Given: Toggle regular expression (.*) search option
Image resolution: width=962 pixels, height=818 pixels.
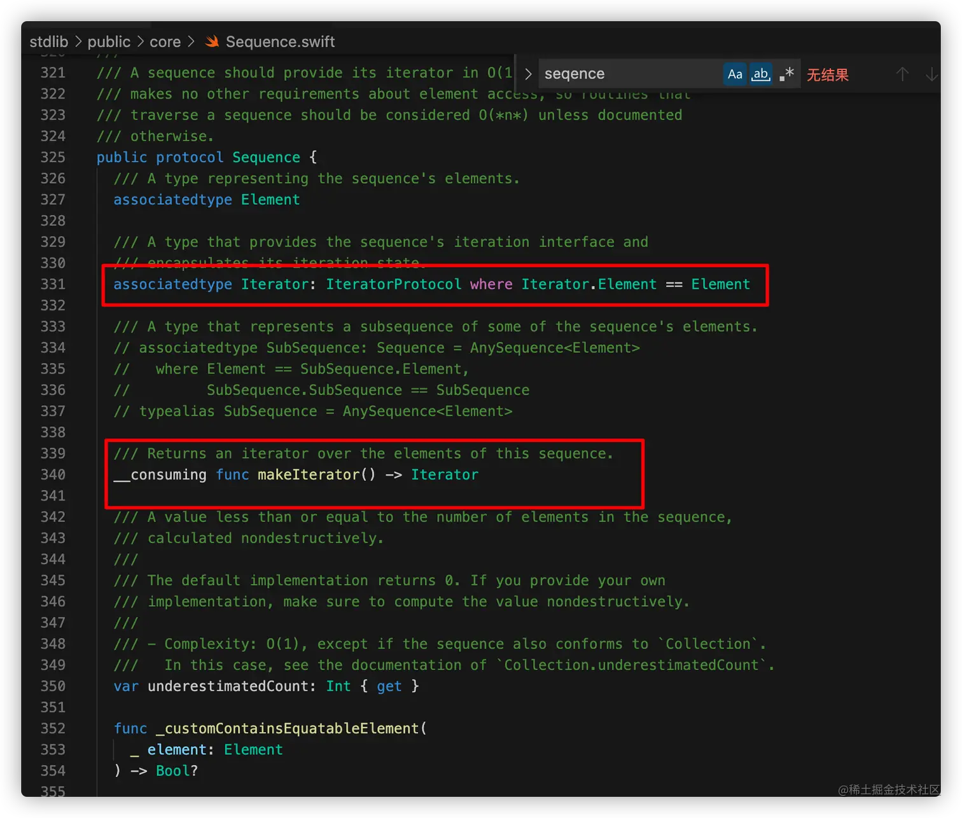Looking at the screenshot, I should tap(786, 74).
